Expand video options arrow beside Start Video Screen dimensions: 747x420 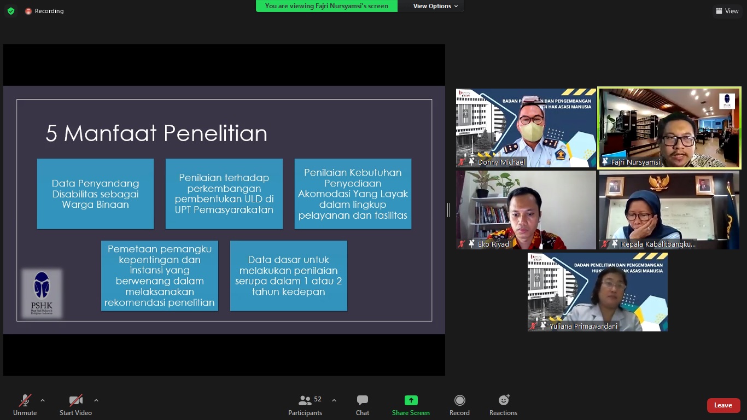[96, 400]
